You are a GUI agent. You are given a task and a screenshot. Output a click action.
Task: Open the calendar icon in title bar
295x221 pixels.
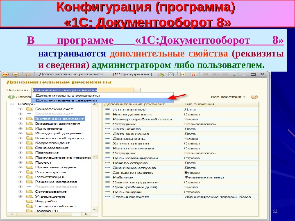point(193,74)
